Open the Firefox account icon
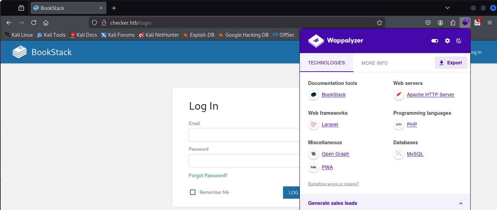 pyautogui.click(x=440, y=23)
